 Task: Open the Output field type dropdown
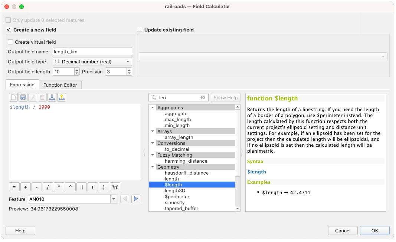pyautogui.click(x=92, y=62)
